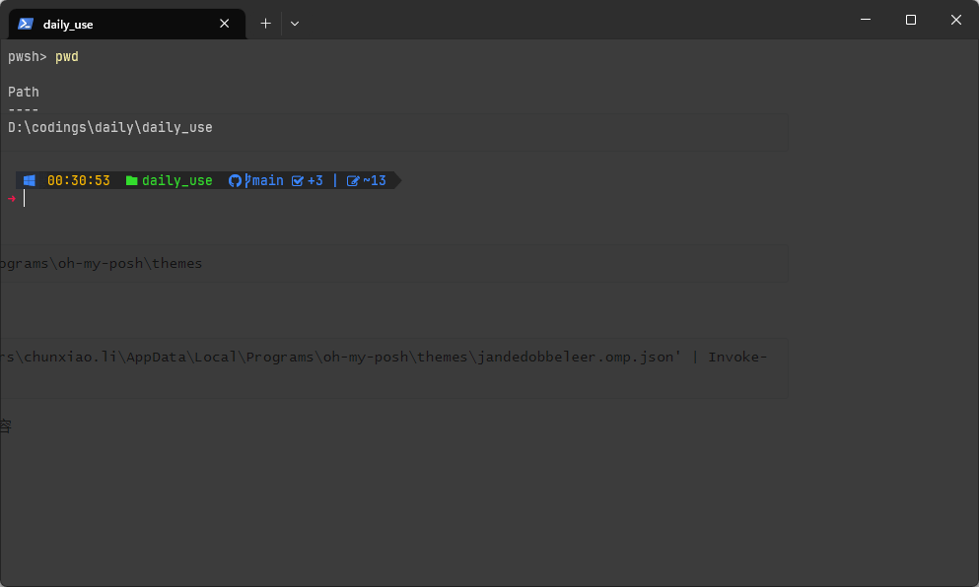Click the jandedobbeleer.omp.json faded line
This screenshot has height=587, width=979.
384,358
